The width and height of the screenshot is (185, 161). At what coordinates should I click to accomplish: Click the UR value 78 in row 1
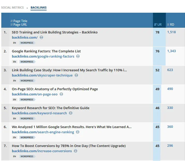coord(157,32)
